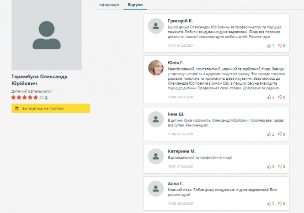This screenshot has width=304, height=213.
Task: Click the review count person icon
Action: pyautogui.click(x=46, y=98)
